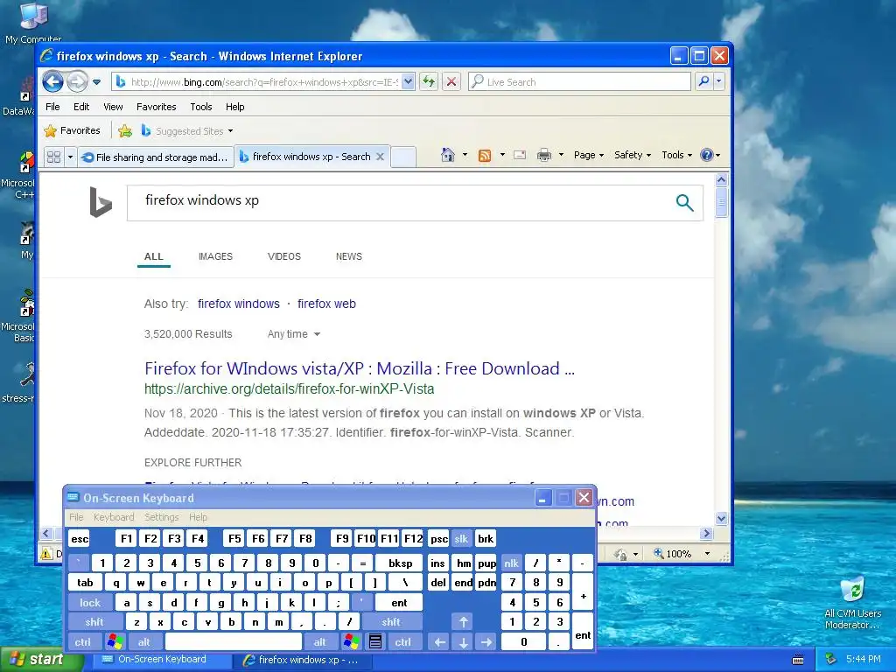Open the Edit menu in Internet Explorer

[x=81, y=107]
